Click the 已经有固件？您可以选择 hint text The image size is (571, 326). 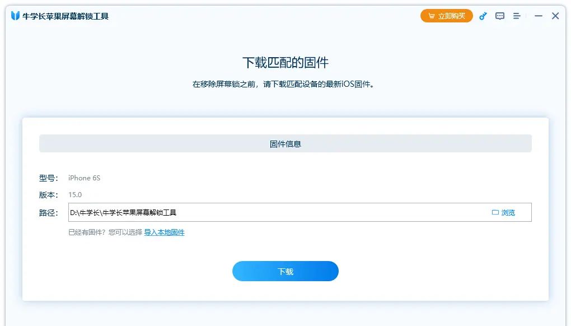[105, 232]
